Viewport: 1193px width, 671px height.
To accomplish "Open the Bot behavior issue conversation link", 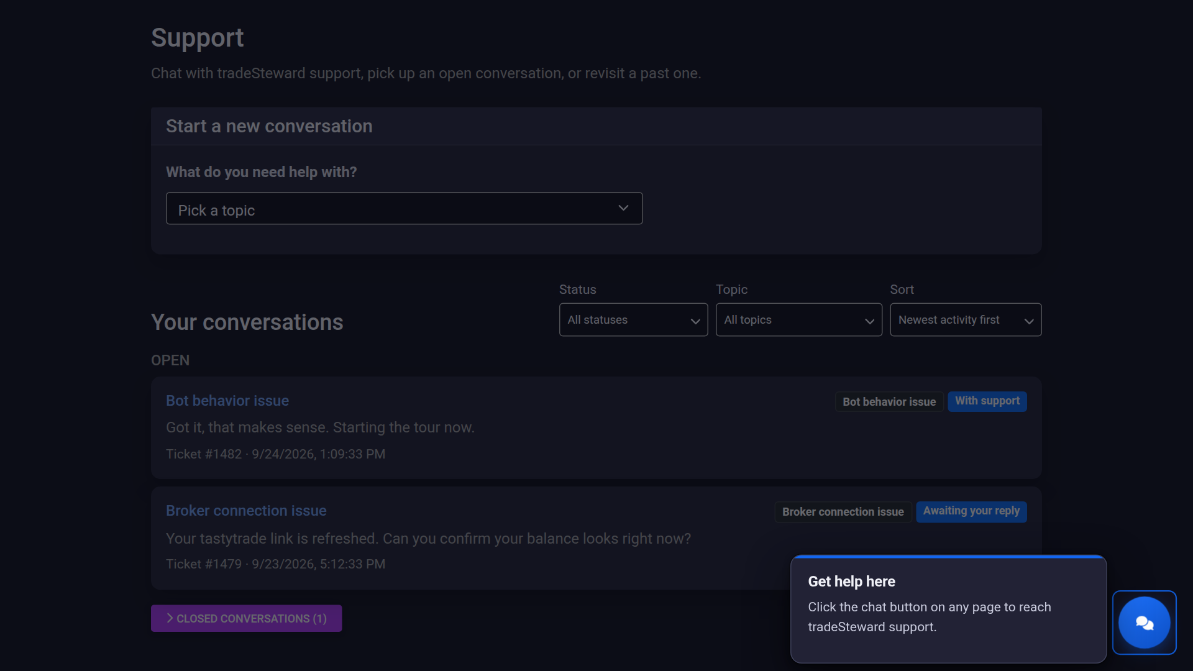I will 227,401.
